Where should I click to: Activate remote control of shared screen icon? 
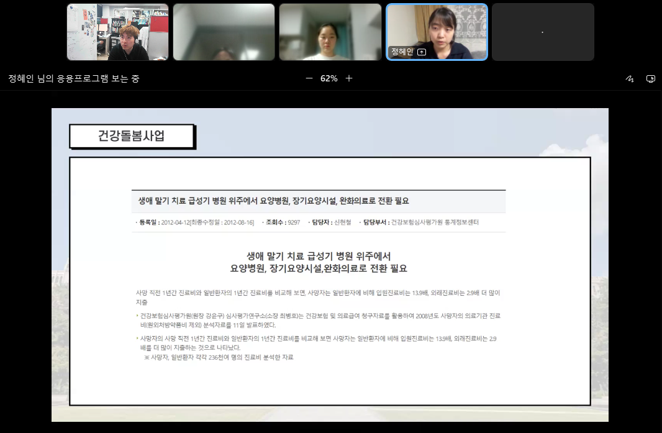click(650, 78)
